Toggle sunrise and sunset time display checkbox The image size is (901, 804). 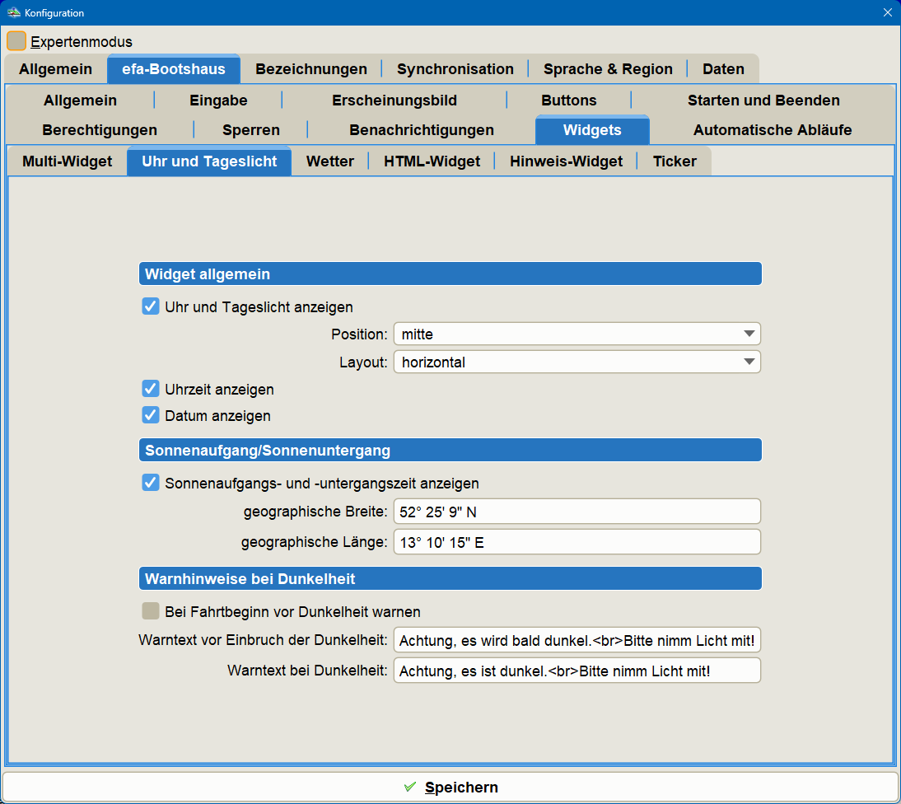pos(151,483)
